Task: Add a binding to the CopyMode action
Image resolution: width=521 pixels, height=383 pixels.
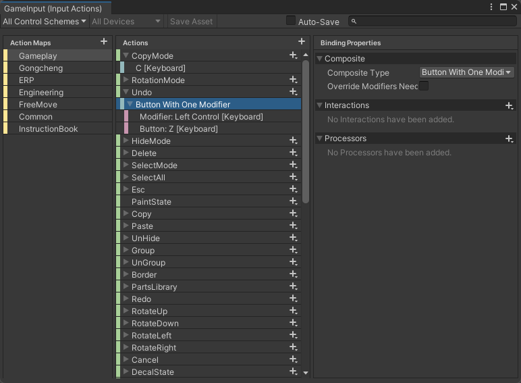Action: click(293, 55)
